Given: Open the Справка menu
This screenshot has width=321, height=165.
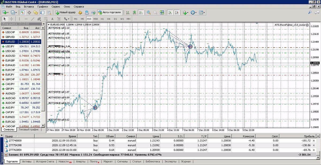Looking at the screenshot, I should click(x=79, y=6).
